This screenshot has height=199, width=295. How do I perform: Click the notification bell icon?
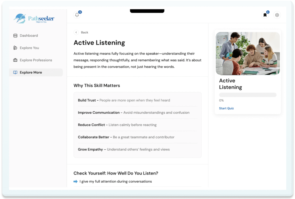(77, 15)
